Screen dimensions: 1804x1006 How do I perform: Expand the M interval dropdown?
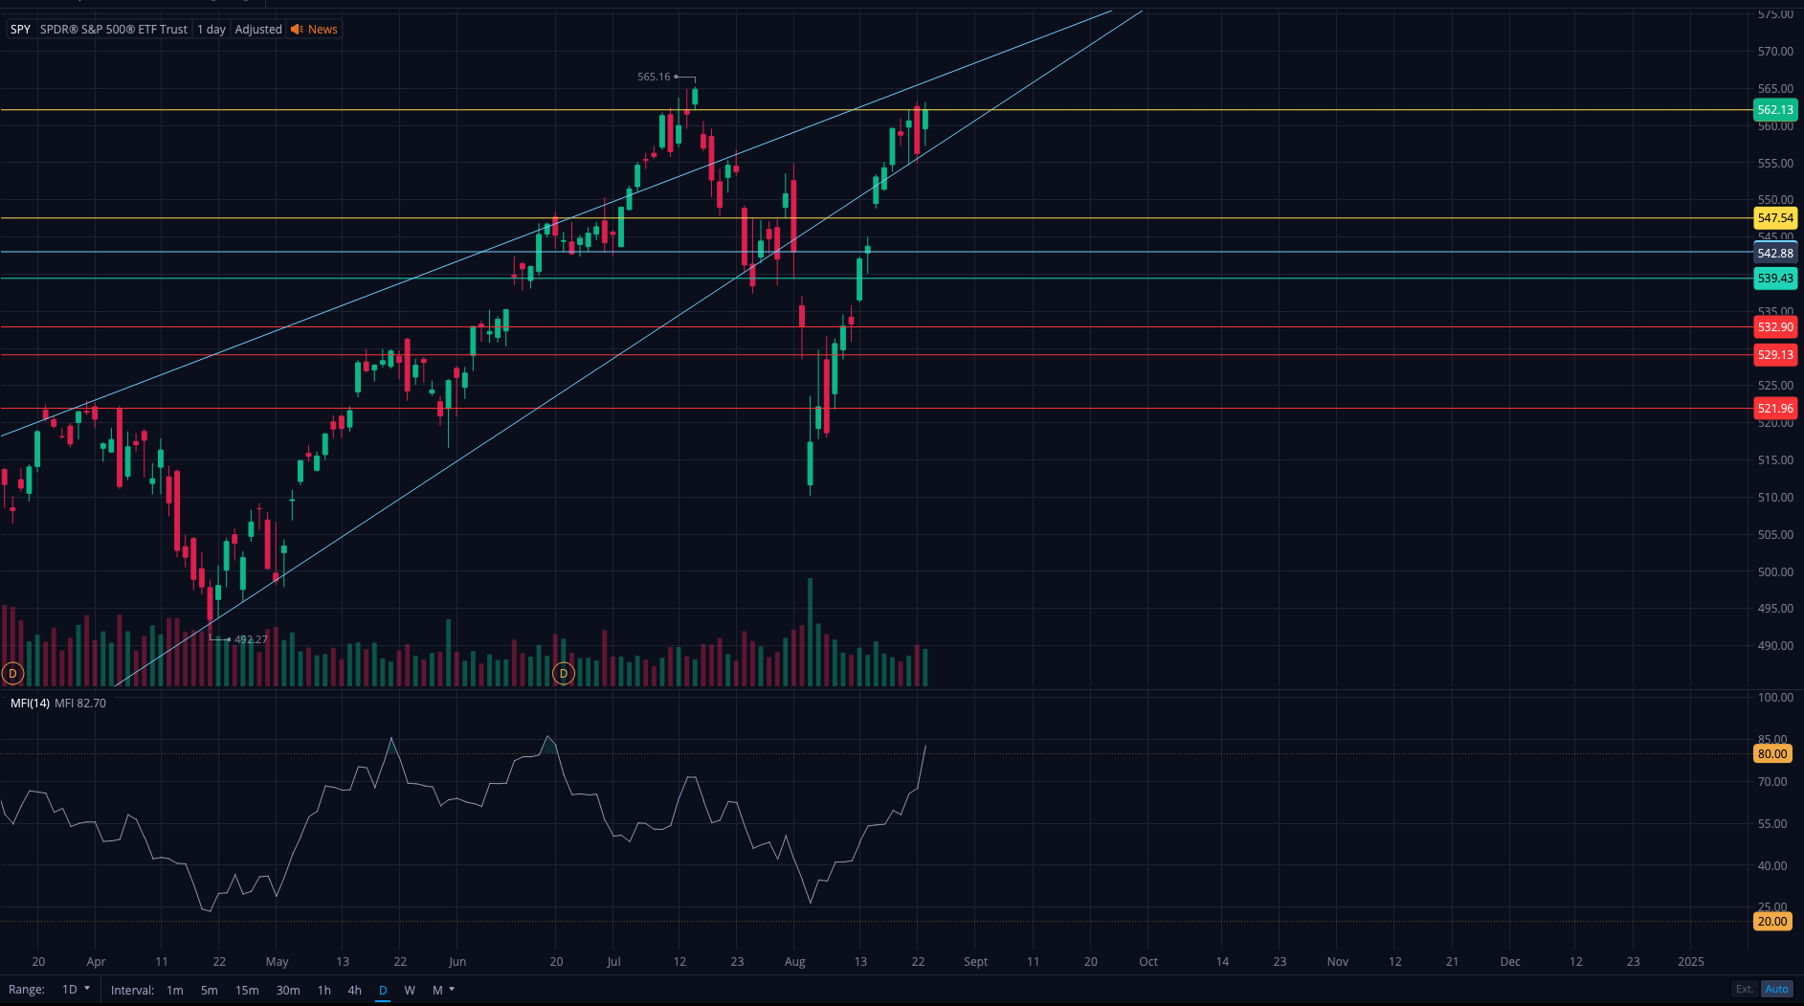point(443,990)
